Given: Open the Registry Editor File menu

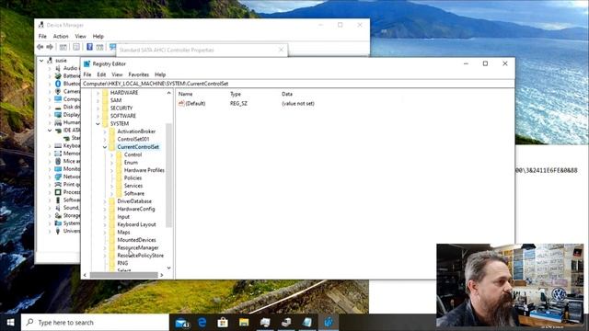Looking at the screenshot, I should tap(87, 74).
